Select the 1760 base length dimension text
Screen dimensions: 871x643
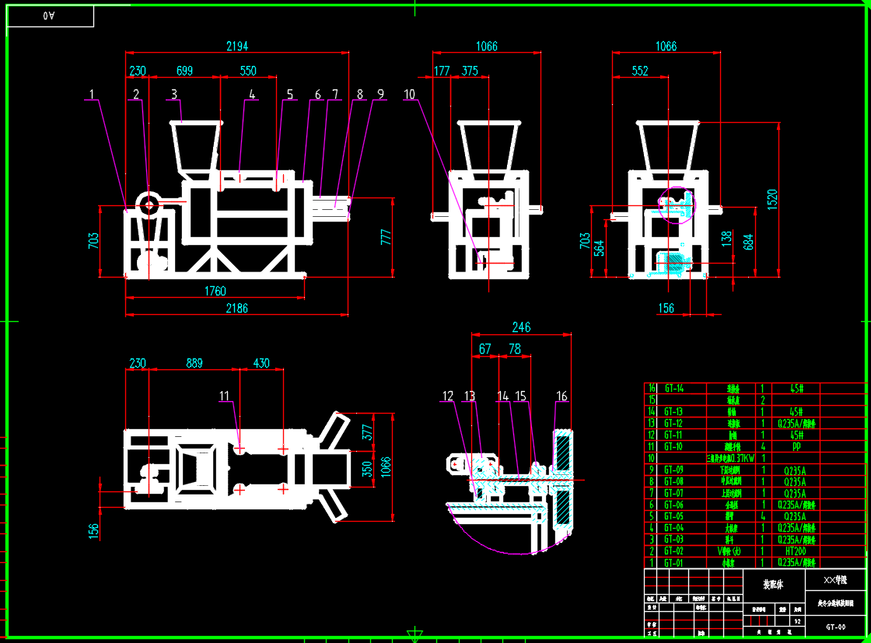(215, 291)
